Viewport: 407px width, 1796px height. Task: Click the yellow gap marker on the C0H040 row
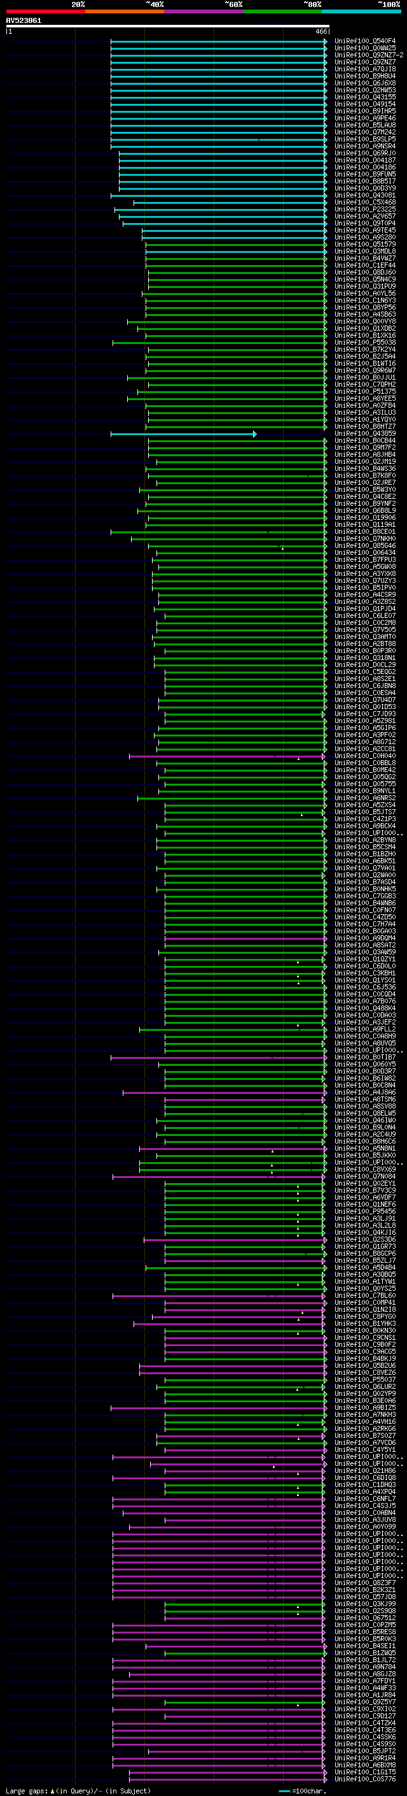coord(298,759)
